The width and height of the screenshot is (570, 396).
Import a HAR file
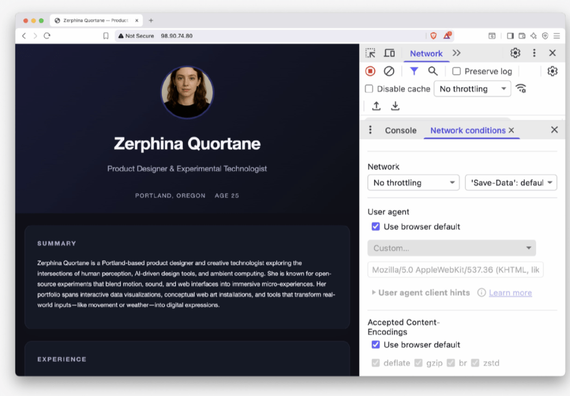[x=376, y=105]
